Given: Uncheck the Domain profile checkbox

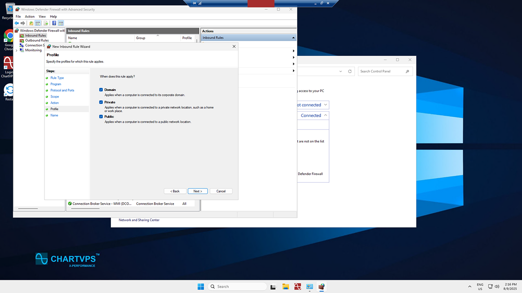Looking at the screenshot, I should (101, 90).
